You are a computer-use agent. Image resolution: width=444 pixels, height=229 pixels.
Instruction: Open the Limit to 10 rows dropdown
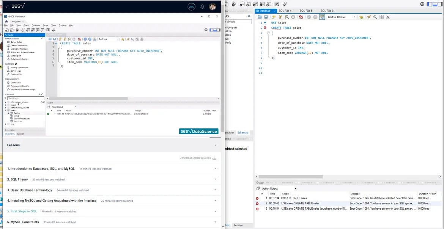tap(342, 17)
